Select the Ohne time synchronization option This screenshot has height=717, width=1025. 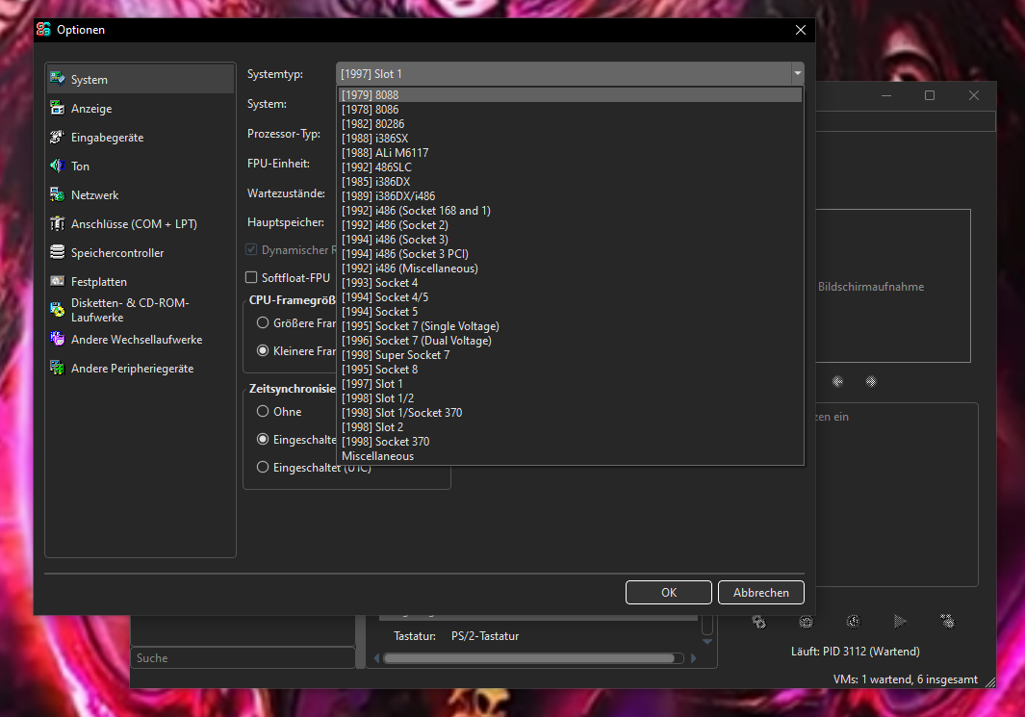(263, 411)
